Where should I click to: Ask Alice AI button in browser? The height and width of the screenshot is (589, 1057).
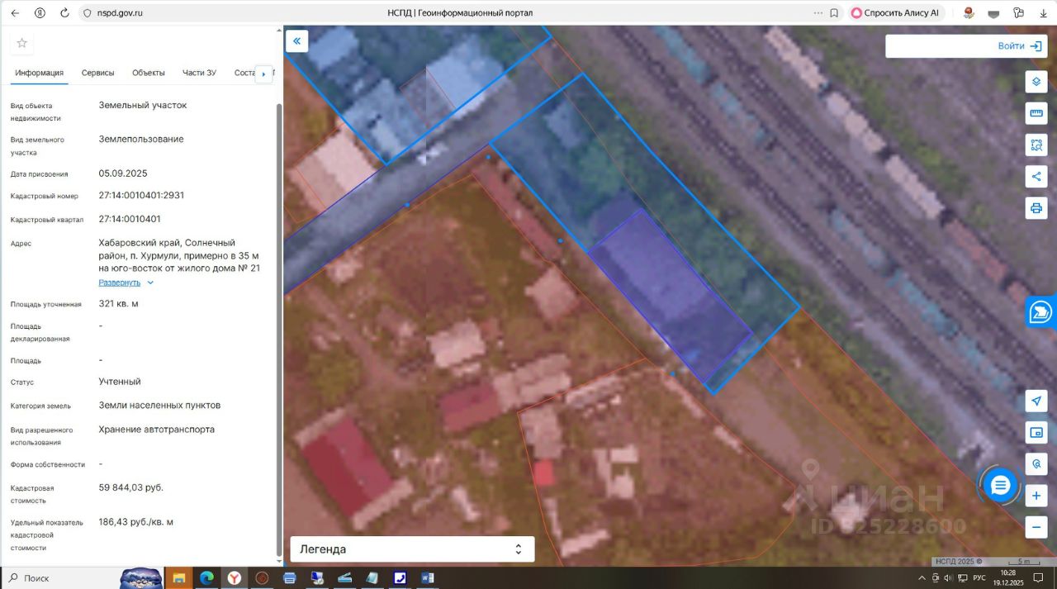[x=896, y=13]
